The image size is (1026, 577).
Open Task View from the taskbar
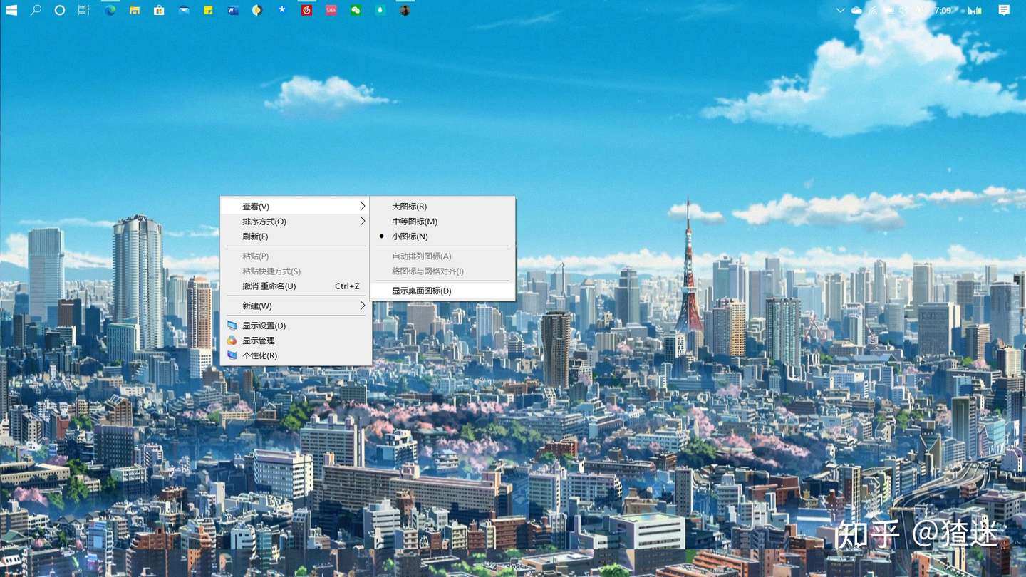tap(84, 10)
